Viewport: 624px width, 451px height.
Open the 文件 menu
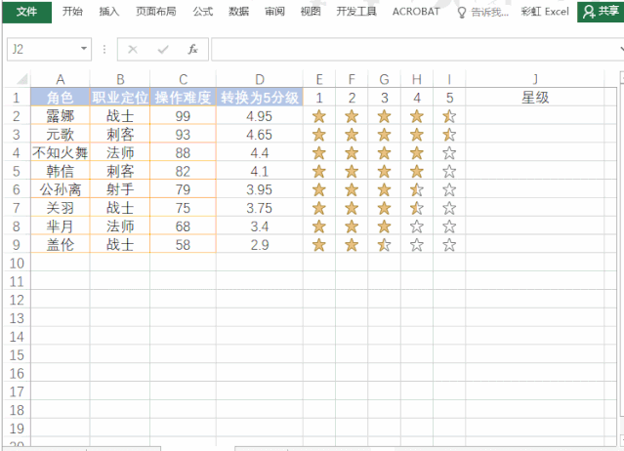[x=26, y=12]
